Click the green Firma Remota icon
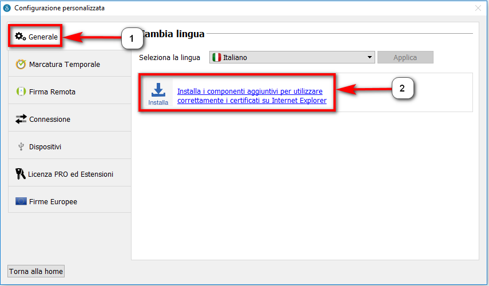 21,92
